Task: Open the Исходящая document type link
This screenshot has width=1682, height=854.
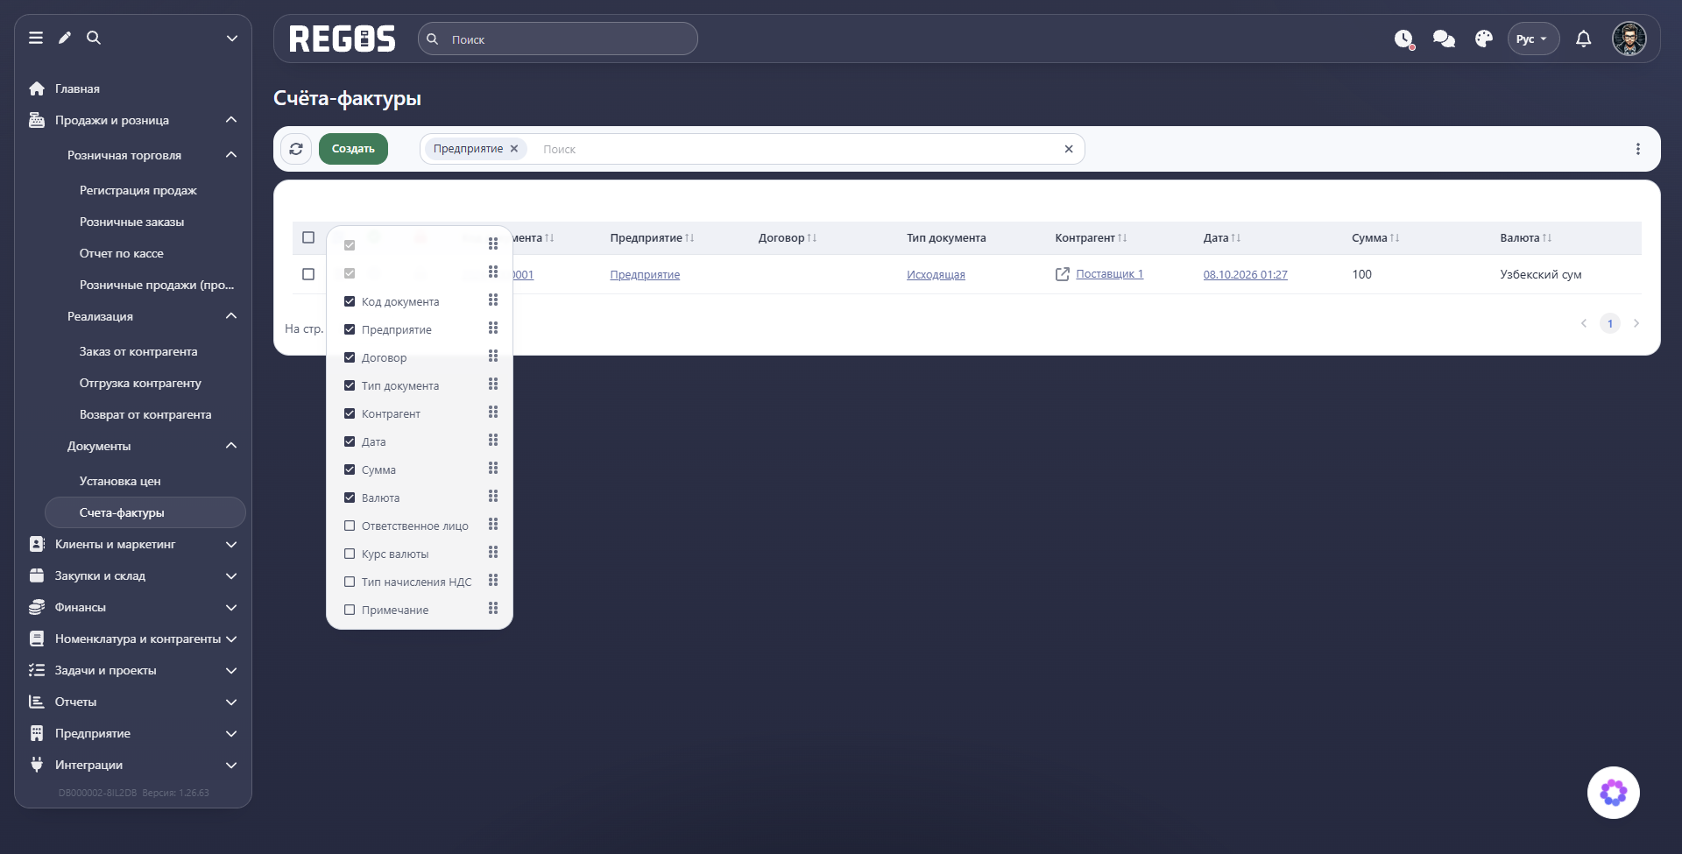Action: point(936,275)
